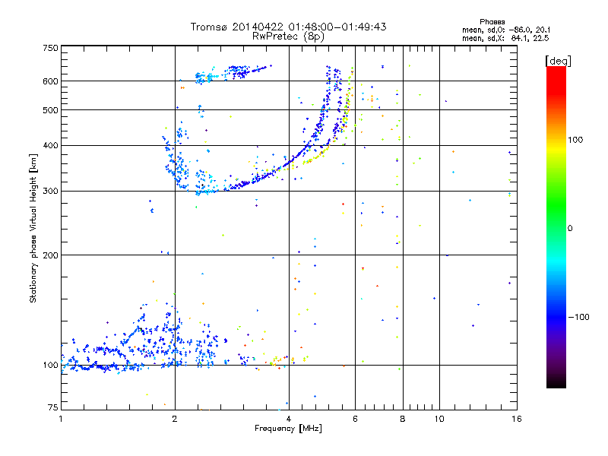
Task: Click the x-axis tick label '16'
Action: [517, 419]
